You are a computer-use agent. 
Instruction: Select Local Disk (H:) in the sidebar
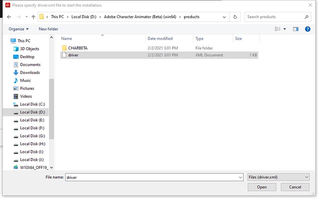tap(33, 144)
